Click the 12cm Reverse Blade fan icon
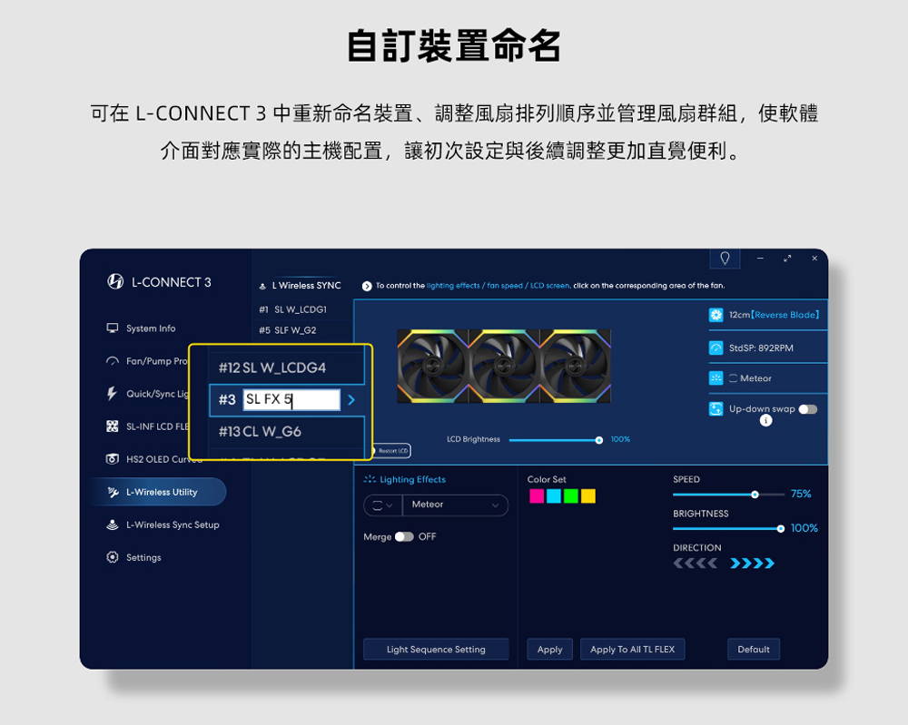The height and width of the screenshot is (725, 908). [716, 315]
